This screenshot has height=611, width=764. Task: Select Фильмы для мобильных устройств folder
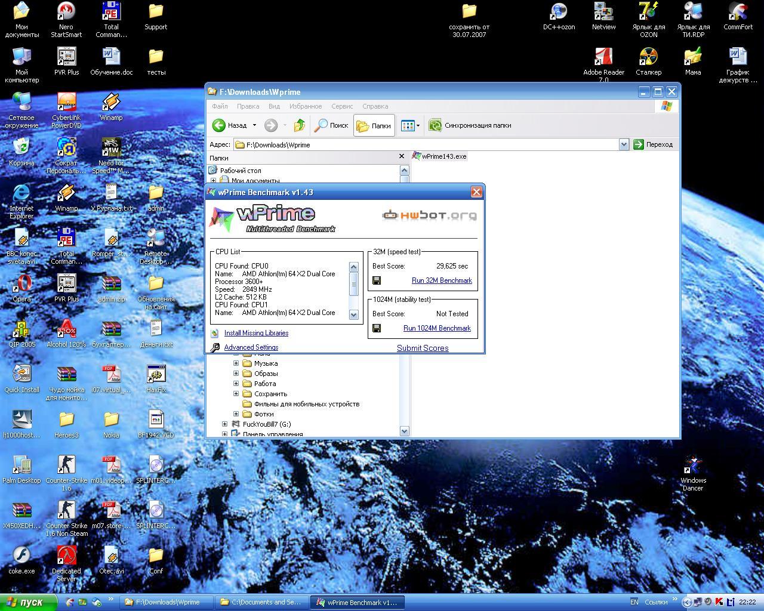click(x=301, y=404)
